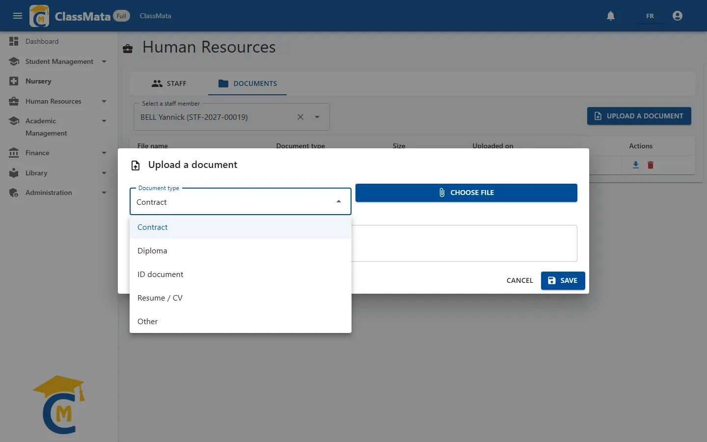The width and height of the screenshot is (707, 442).
Task: Select the Other document type option
Action: pos(241,321)
